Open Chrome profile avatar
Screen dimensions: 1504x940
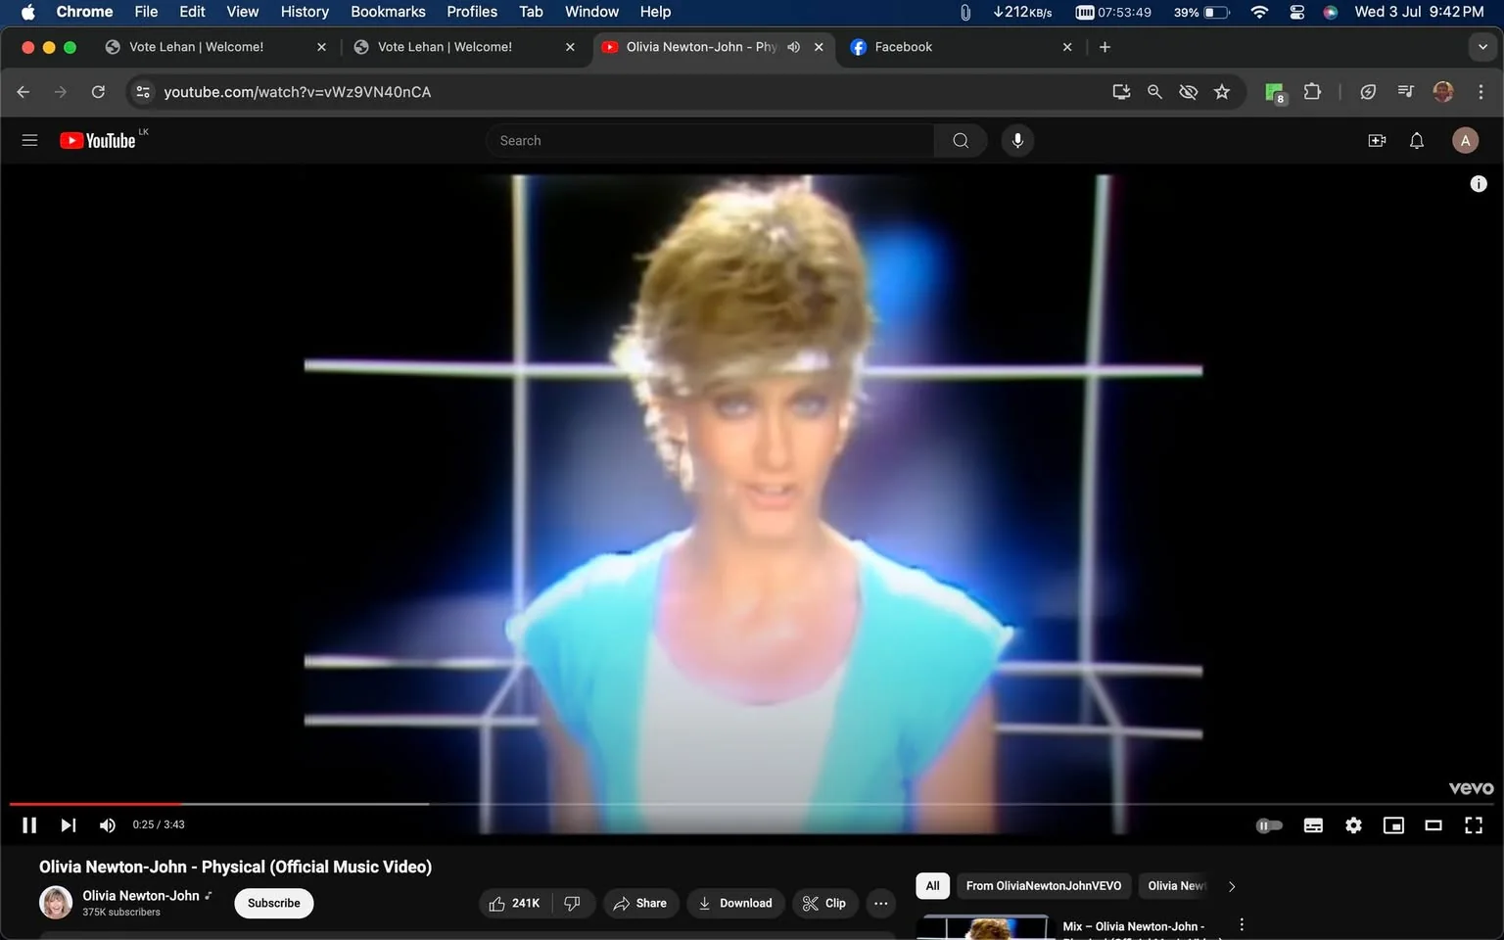pos(1442,91)
